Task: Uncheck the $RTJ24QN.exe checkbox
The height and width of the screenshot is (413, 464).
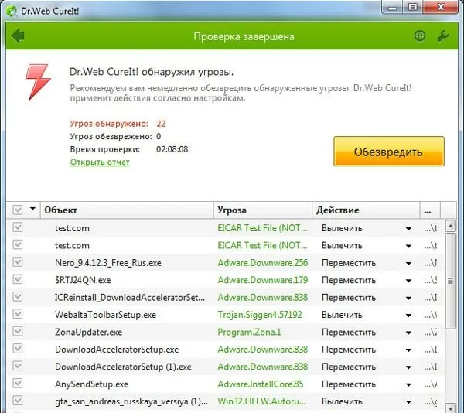Action: pyautogui.click(x=18, y=279)
